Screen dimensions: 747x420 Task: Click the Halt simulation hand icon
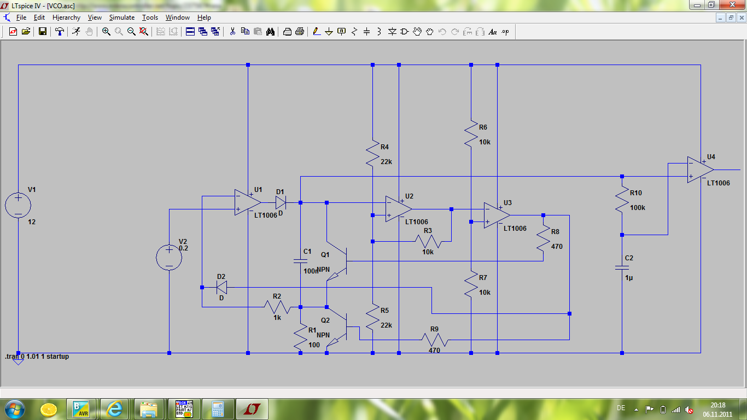89,32
